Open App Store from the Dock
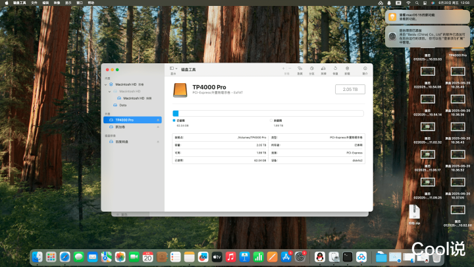This screenshot has width=474, height=267. [286, 257]
